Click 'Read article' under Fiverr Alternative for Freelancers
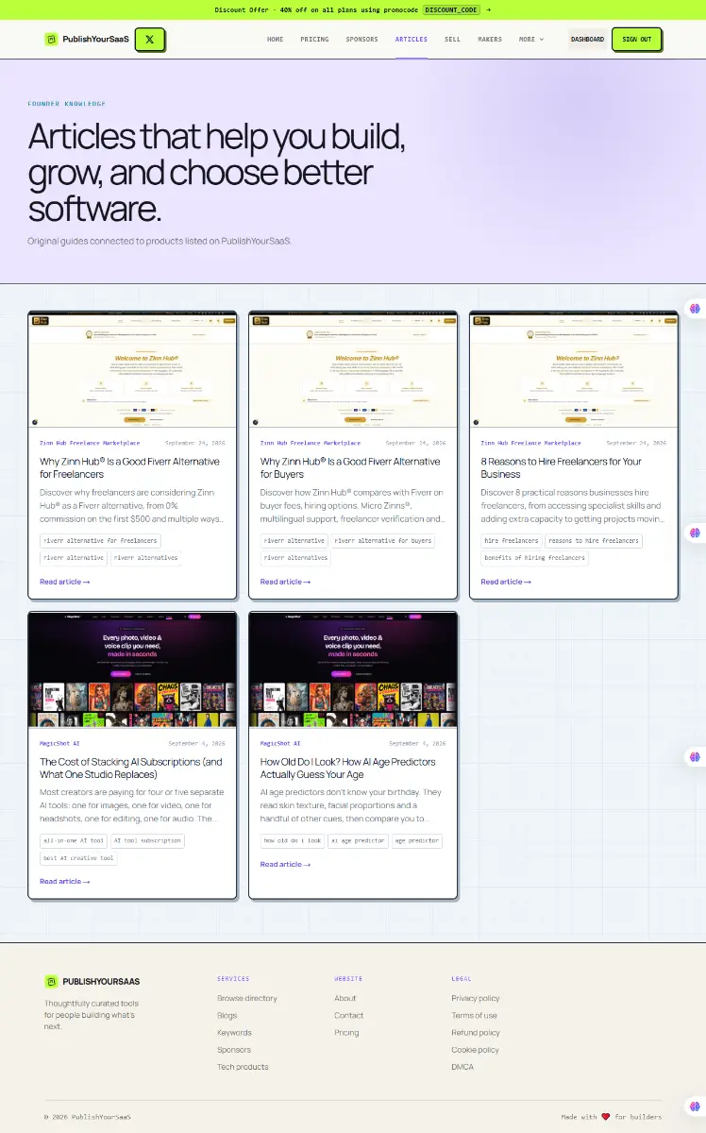 click(x=64, y=582)
